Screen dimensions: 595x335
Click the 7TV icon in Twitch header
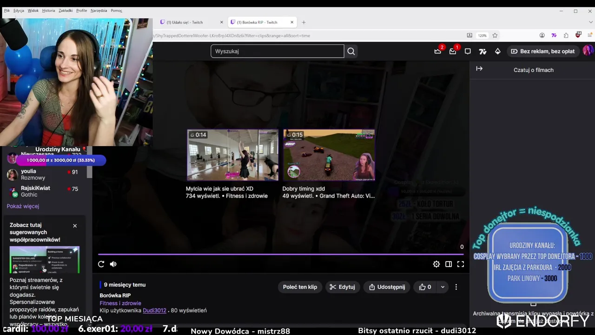483,51
